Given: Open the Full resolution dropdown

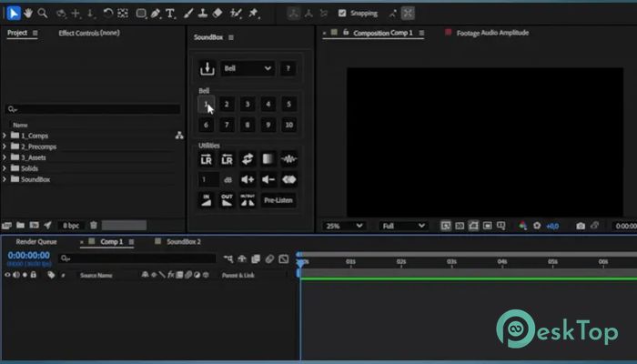Looking at the screenshot, I should pos(402,226).
